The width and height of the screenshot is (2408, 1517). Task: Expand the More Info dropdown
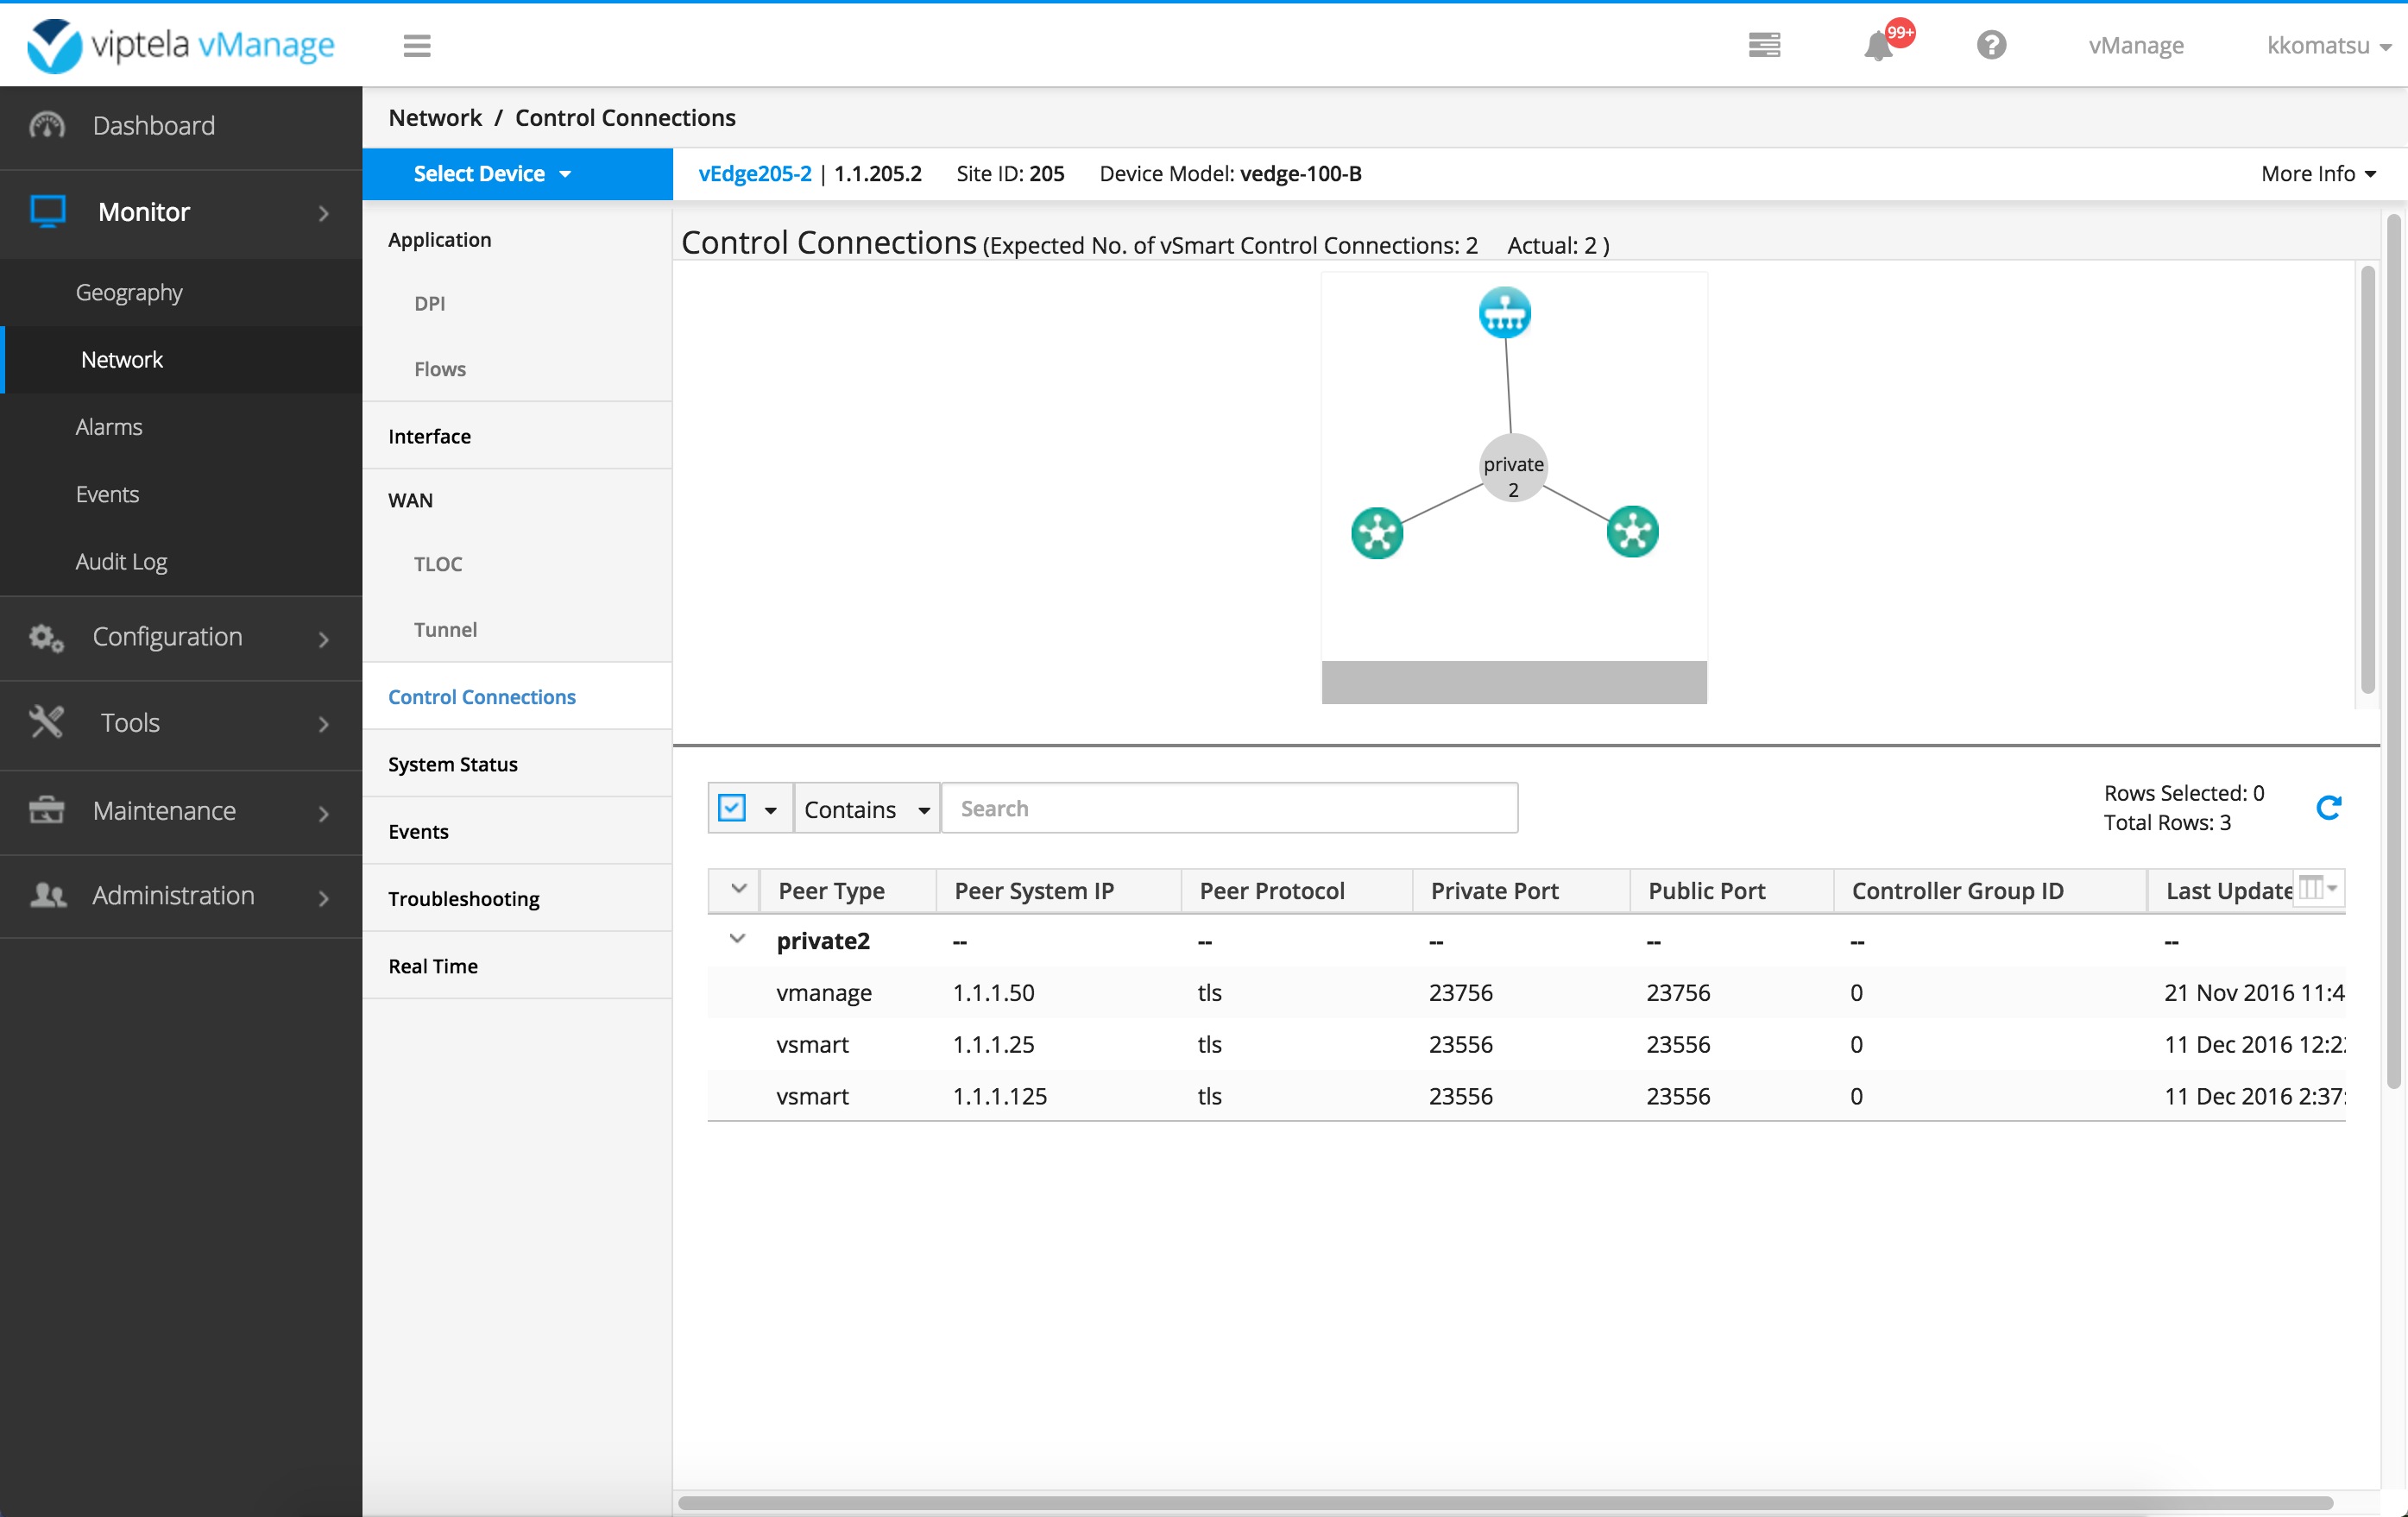point(2317,173)
